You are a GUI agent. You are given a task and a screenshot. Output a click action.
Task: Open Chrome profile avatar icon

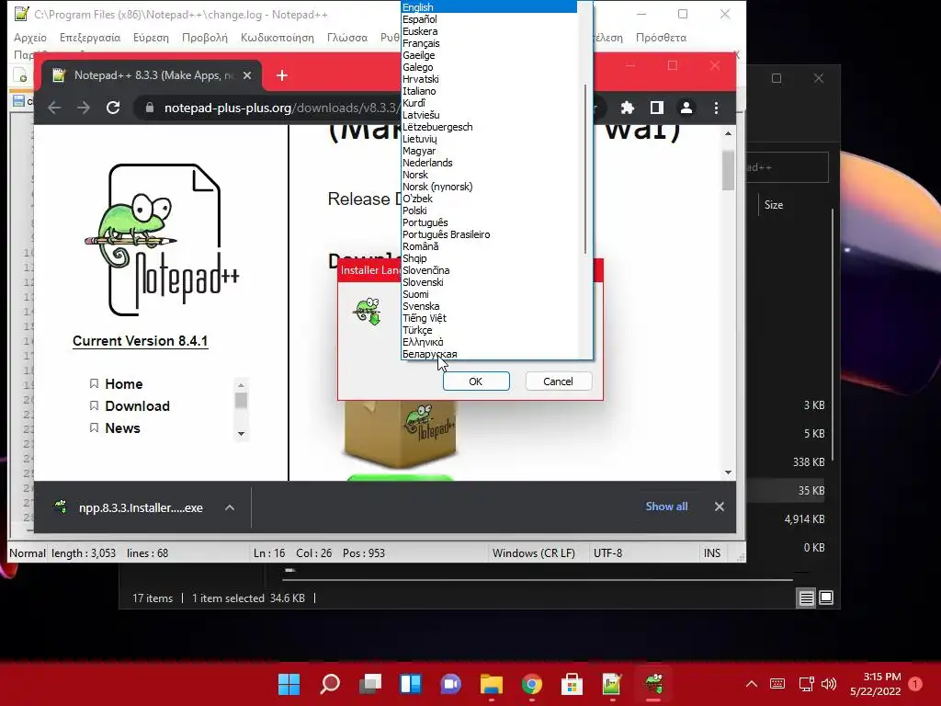point(686,108)
